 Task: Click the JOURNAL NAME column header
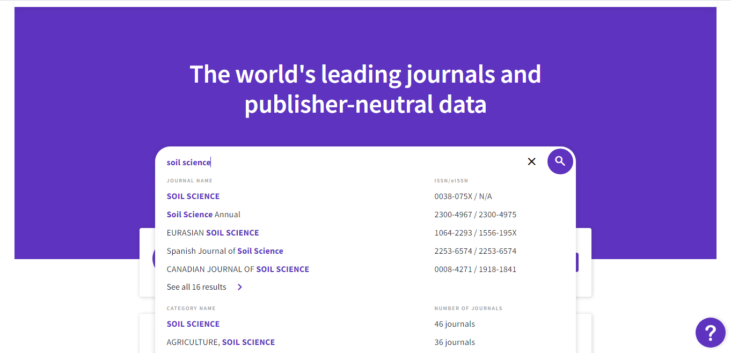pyautogui.click(x=189, y=181)
